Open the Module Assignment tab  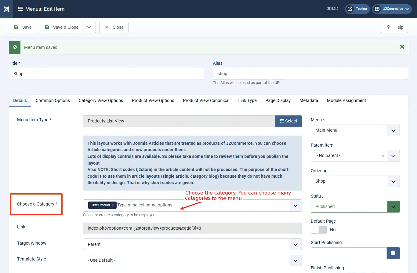(346, 100)
